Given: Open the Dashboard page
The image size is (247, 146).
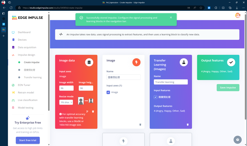Looking at the screenshot, I should (x=24, y=32).
